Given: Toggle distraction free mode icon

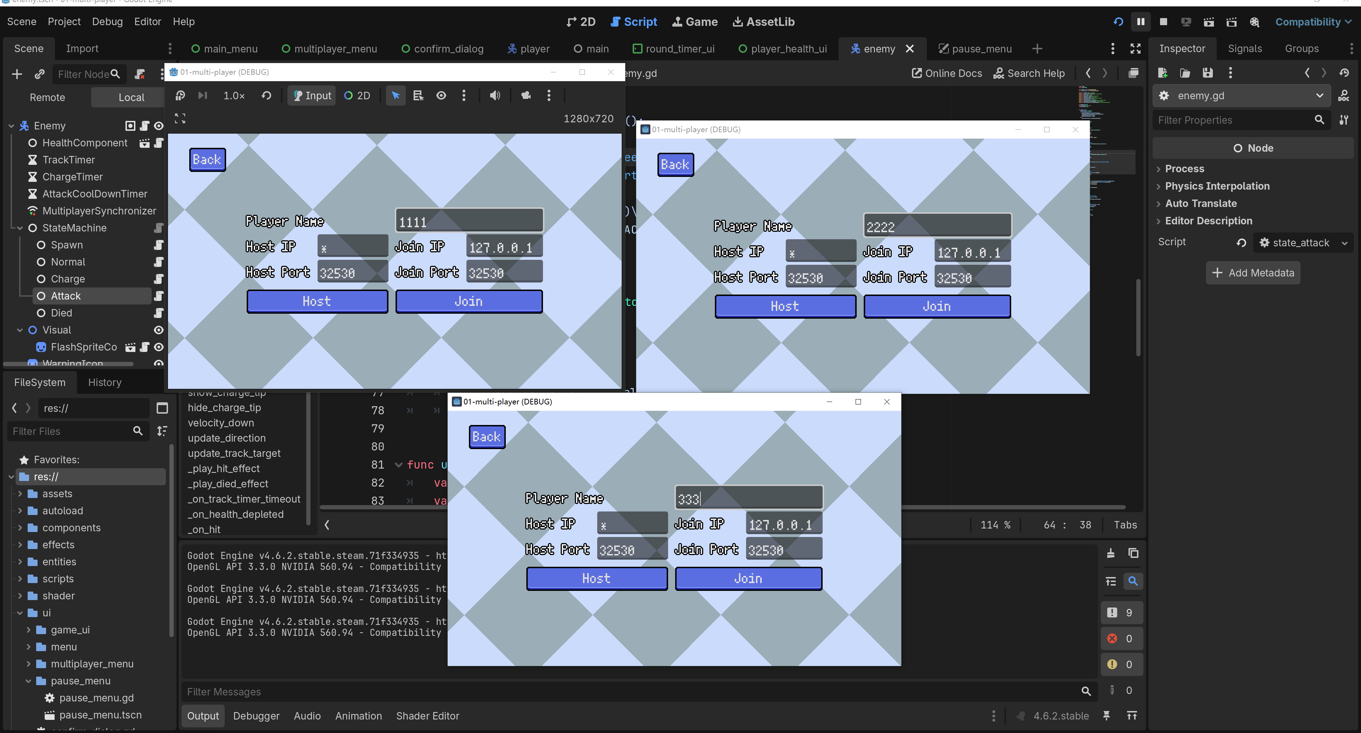Looking at the screenshot, I should 1135,49.
